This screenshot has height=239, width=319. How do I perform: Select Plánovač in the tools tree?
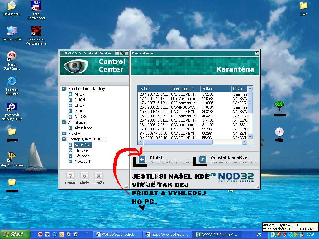pyautogui.click(x=82, y=150)
